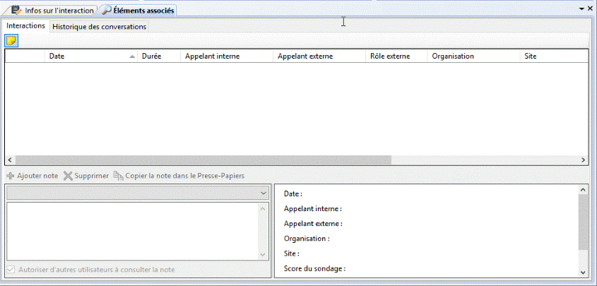Click the Supprimer X icon
This screenshot has width=597, height=286.
click(68, 176)
